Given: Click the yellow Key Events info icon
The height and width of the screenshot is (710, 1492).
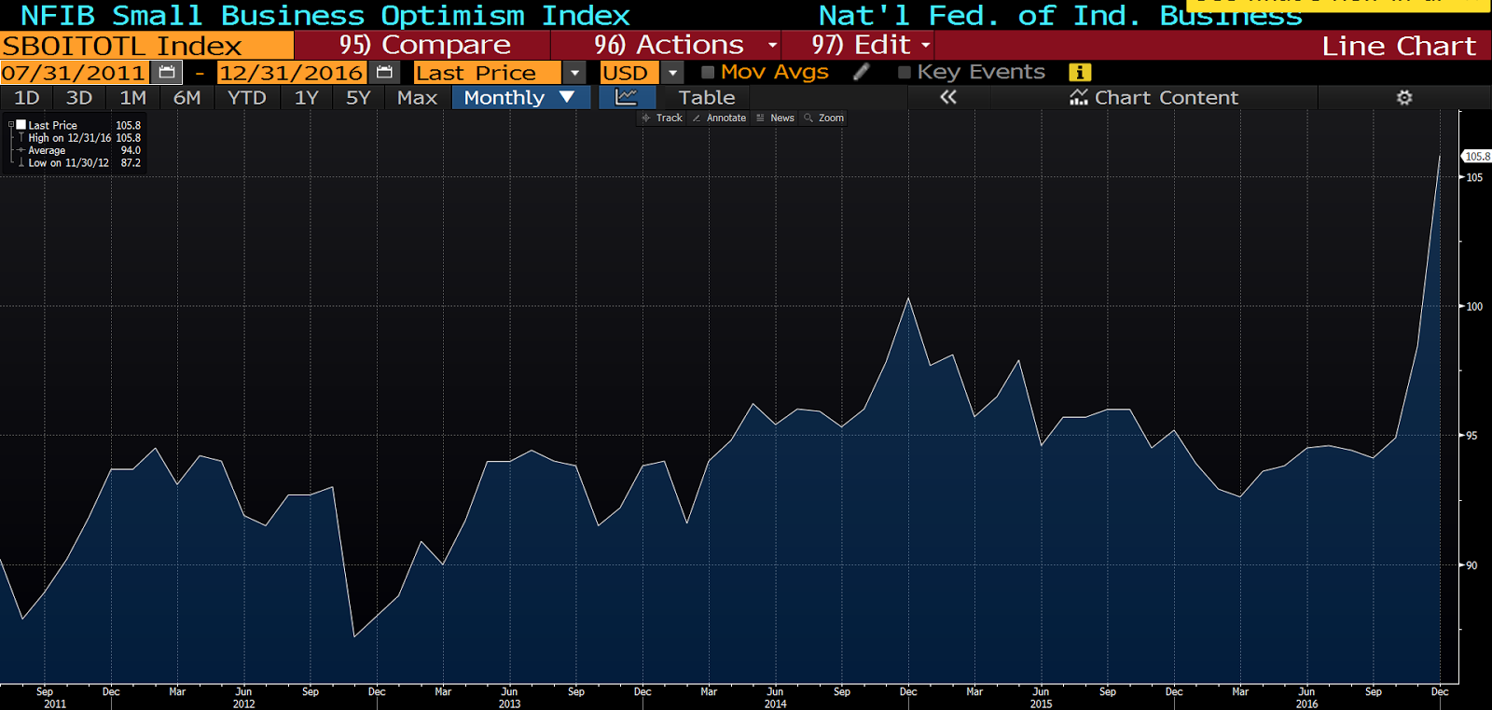Looking at the screenshot, I should [1079, 72].
